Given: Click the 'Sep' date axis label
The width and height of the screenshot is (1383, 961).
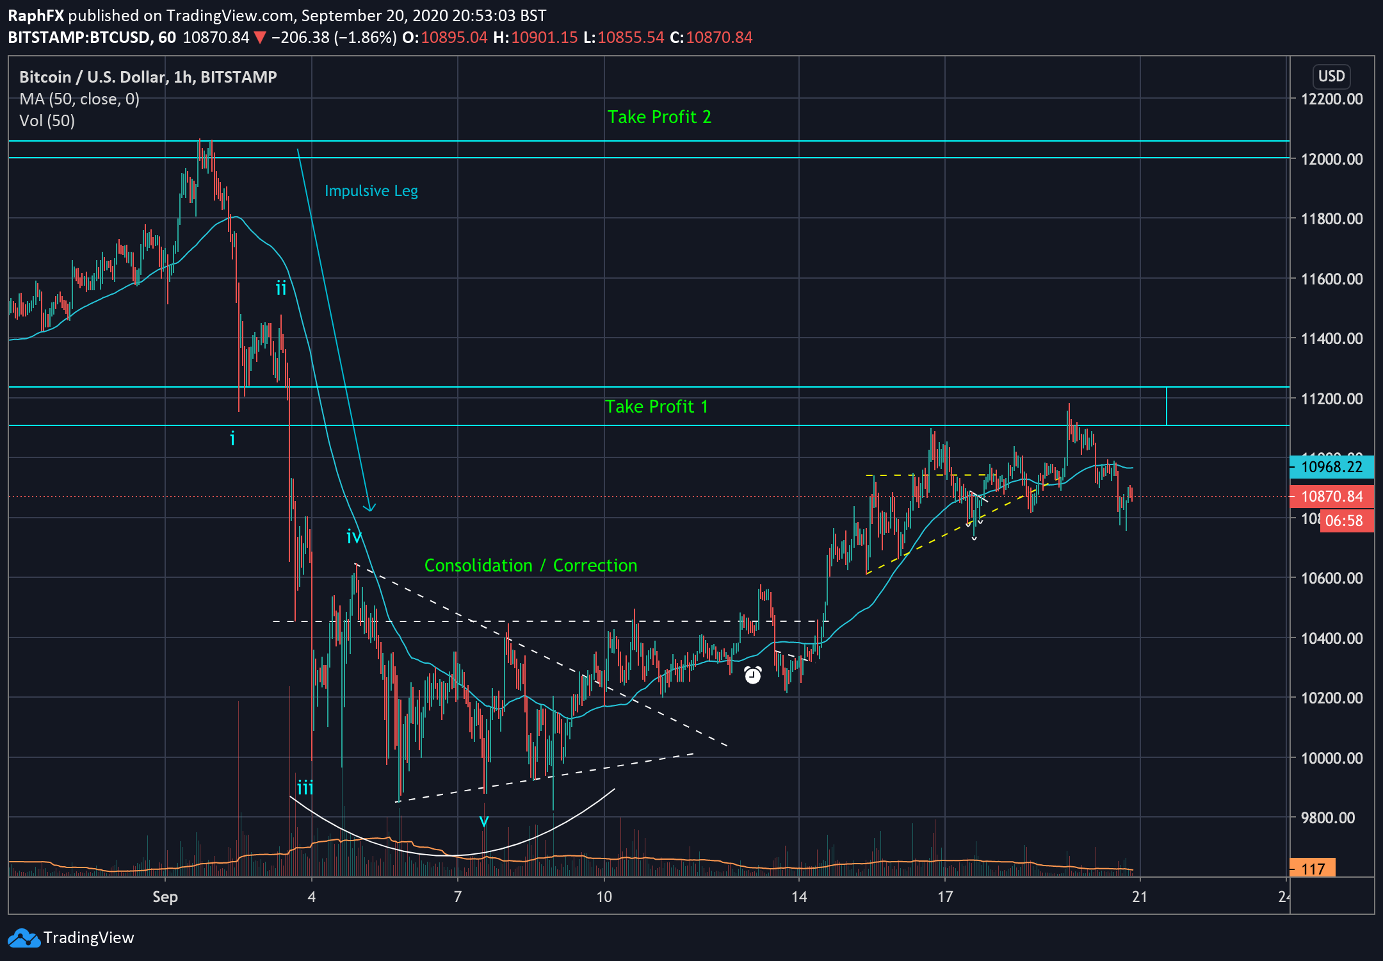Looking at the screenshot, I should [165, 897].
